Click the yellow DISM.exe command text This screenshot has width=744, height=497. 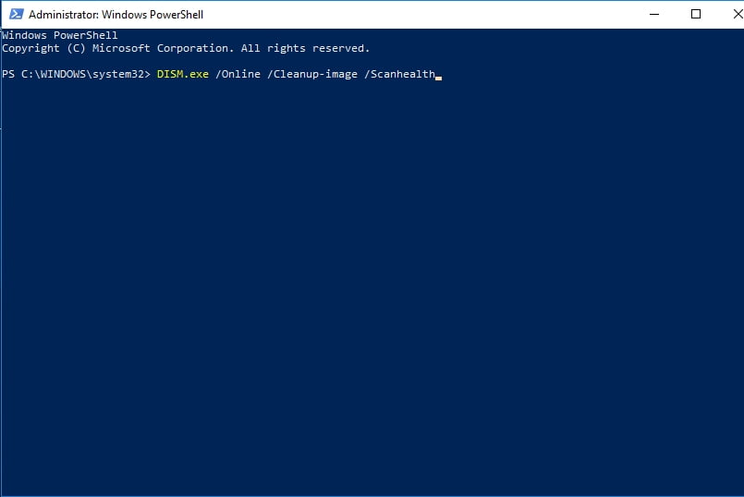pyautogui.click(x=183, y=74)
